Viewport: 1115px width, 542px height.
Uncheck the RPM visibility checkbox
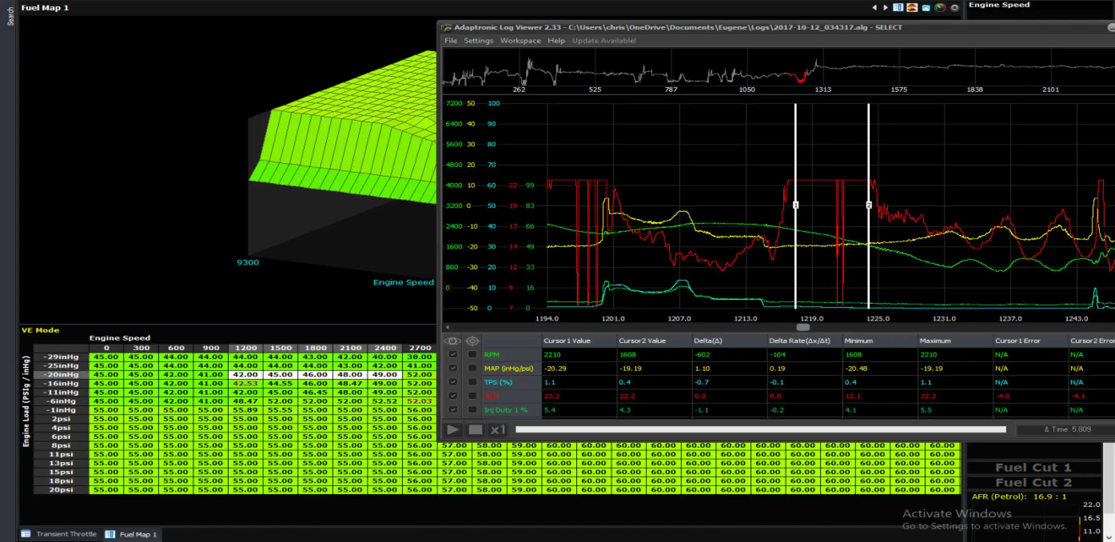click(x=453, y=355)
